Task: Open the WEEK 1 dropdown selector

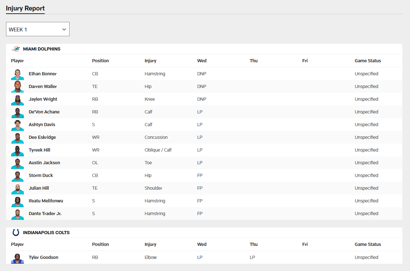Action: click(x=37, y=29)
